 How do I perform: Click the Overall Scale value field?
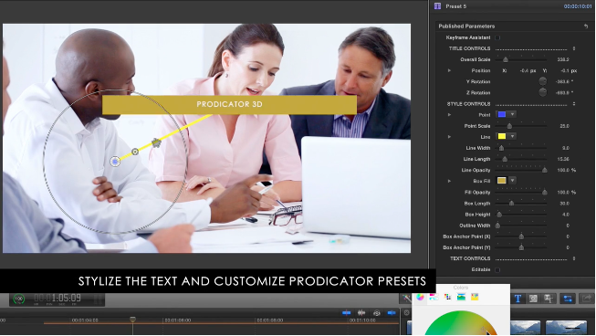coord(563,59)
